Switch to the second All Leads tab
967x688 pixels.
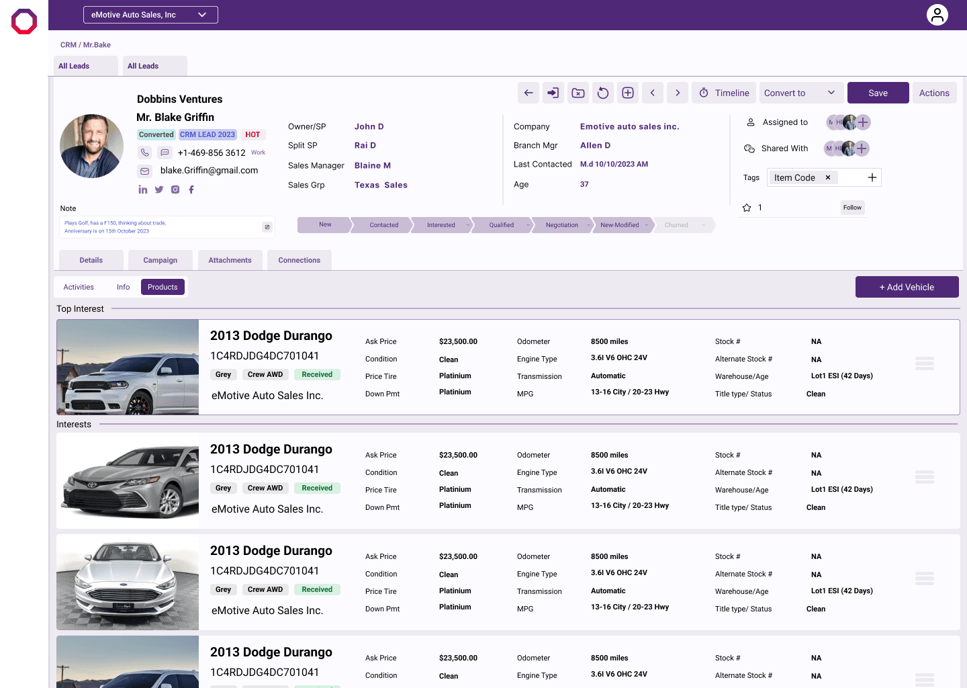point(154,66)
